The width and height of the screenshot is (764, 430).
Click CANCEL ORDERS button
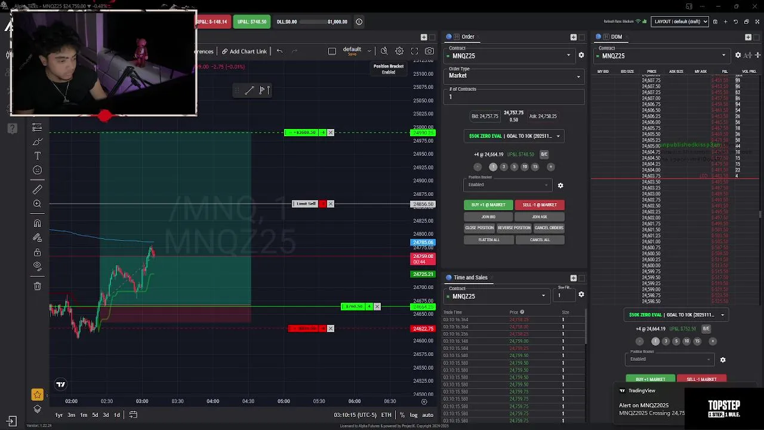pos(549,228)
